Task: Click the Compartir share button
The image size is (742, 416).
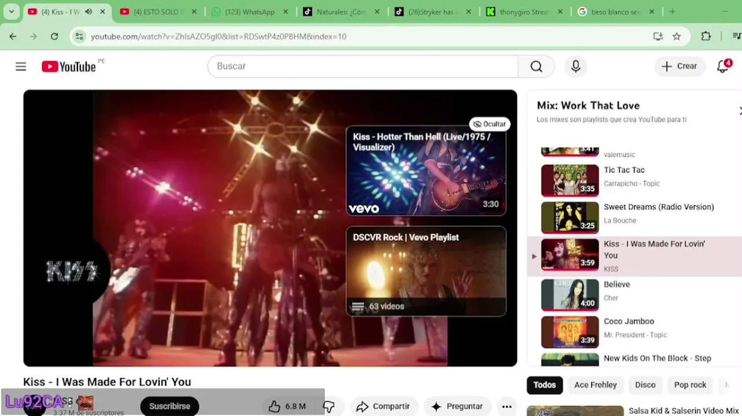Action: tap(383, 406)
